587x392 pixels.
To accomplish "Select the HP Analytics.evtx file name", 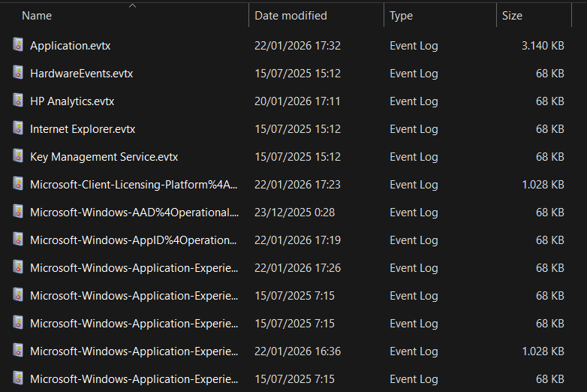I will [x=72, y=101].
